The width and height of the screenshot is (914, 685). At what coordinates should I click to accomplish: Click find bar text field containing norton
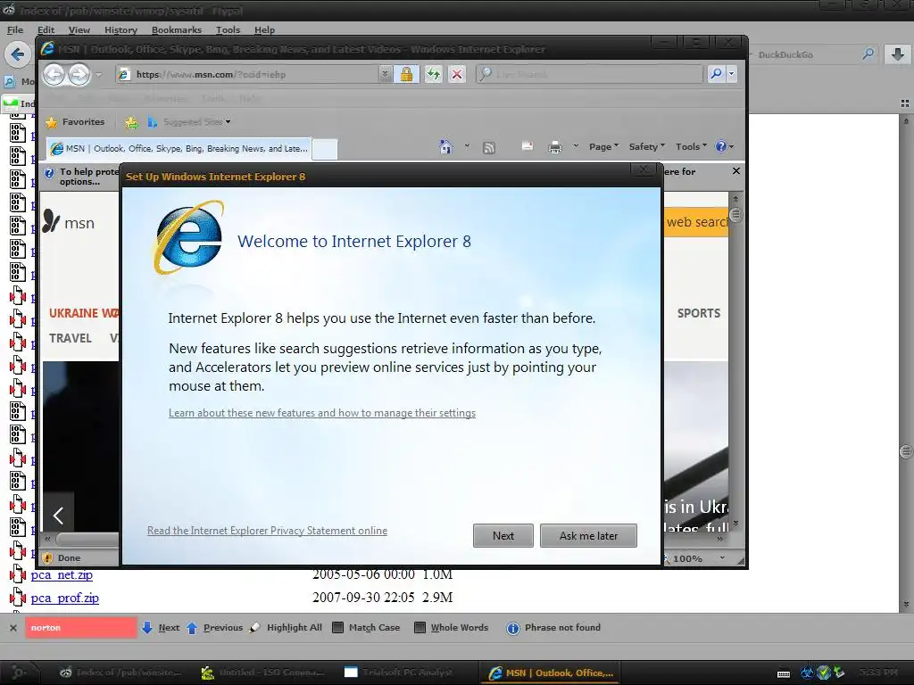[81, 627]
